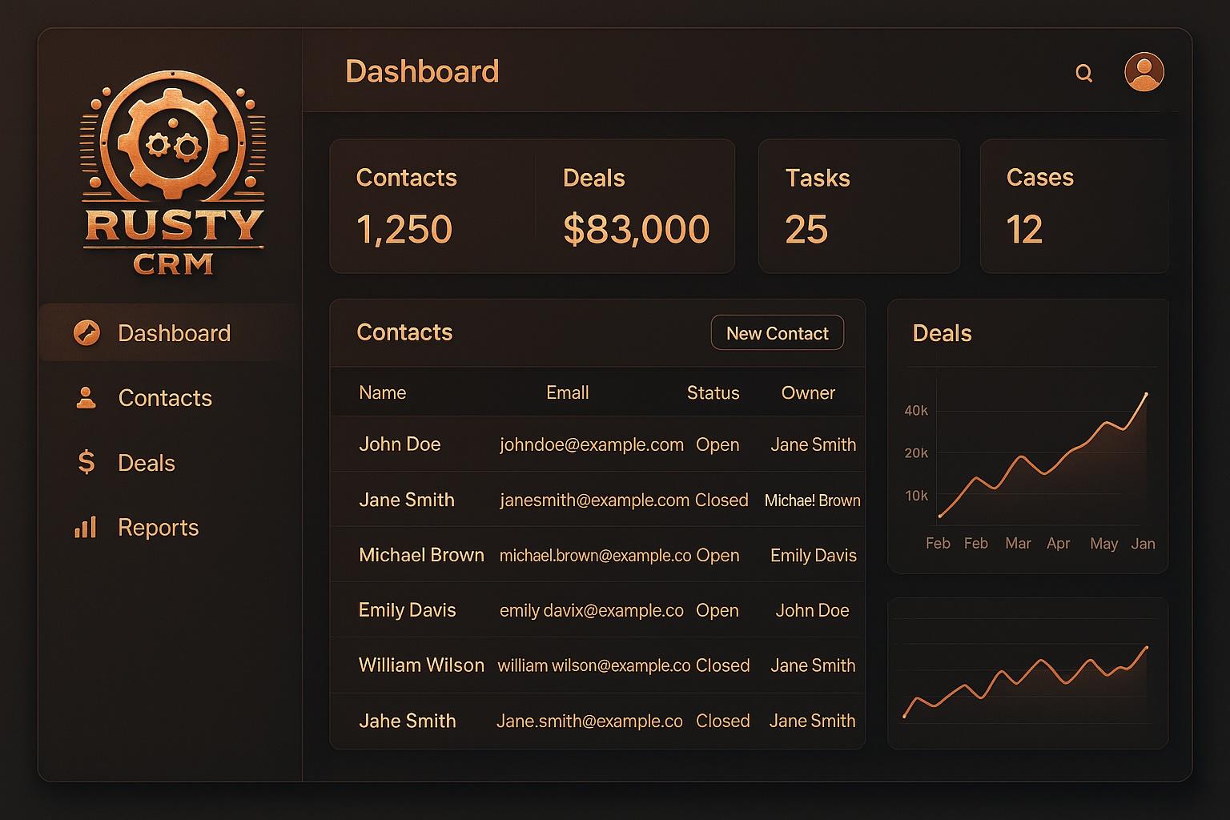The image size is (1230, 820).
Task: Open William Wilson's contact name
Action: [x=421, y=665]
